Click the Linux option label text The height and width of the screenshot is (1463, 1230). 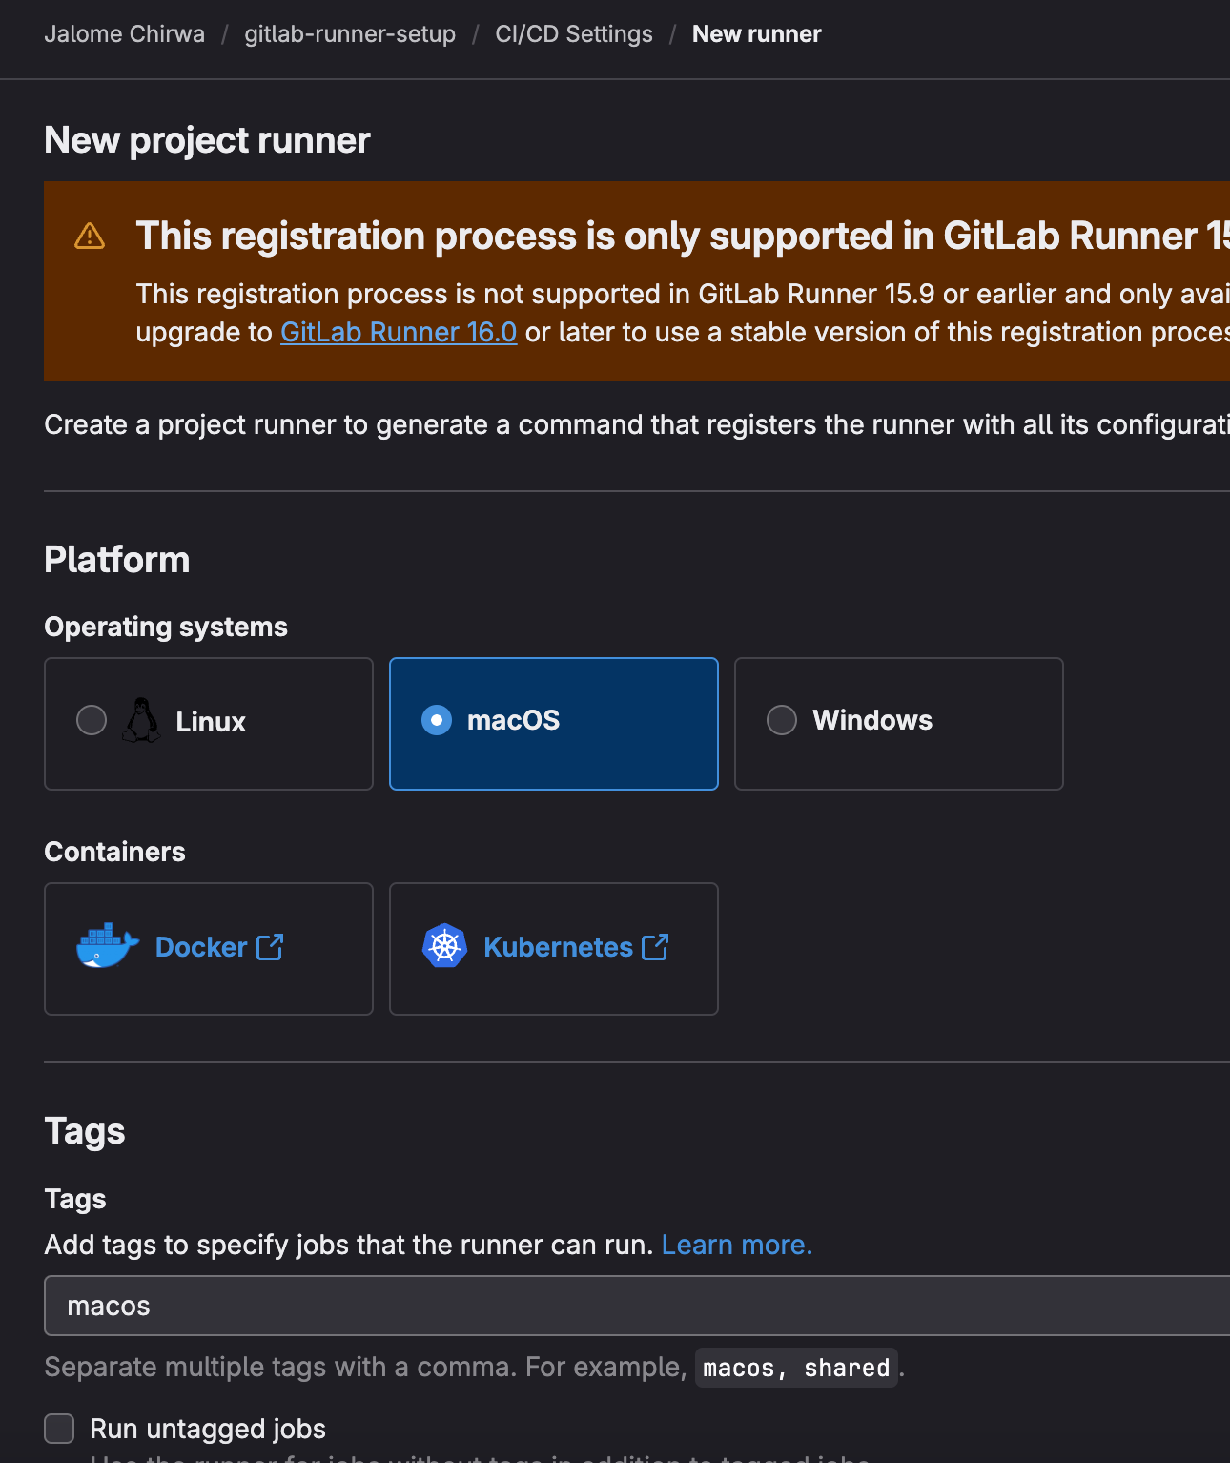[211, 722]
